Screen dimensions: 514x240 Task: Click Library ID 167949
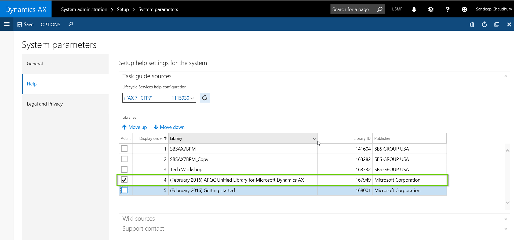pyautogui.click(x=363, y=180)
